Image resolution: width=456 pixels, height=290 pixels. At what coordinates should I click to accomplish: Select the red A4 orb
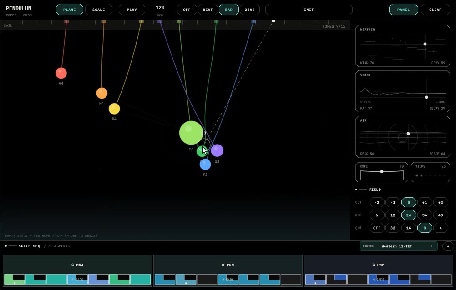click(61, 73)
